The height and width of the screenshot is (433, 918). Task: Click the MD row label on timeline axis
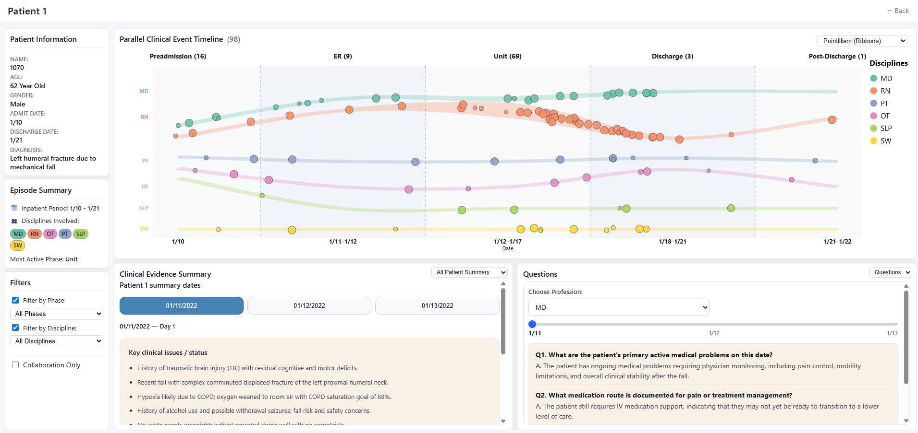[x=144, y=91]
